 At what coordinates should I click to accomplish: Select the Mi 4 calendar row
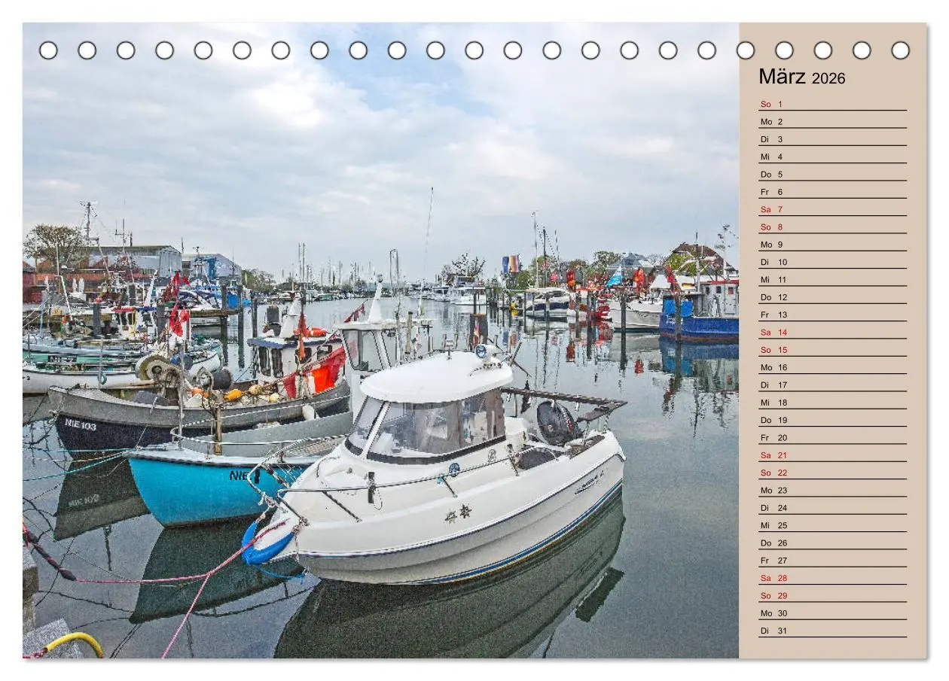832,157
